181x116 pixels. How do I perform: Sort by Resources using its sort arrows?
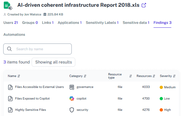154,76
